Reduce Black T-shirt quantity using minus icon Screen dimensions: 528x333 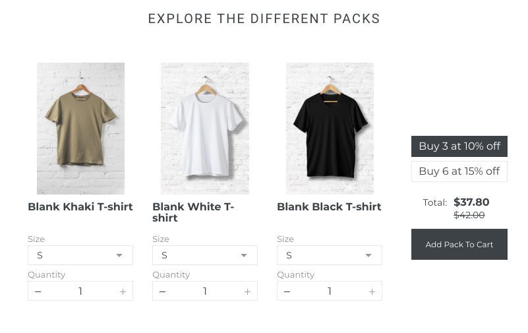click(x=287, y=291)
